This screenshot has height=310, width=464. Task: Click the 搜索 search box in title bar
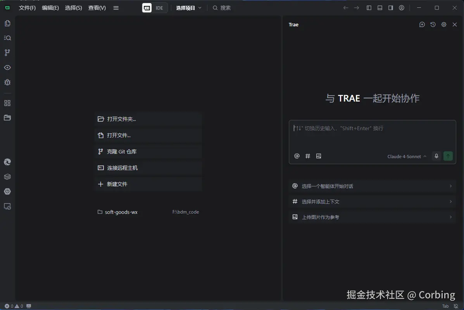(222, 8)
